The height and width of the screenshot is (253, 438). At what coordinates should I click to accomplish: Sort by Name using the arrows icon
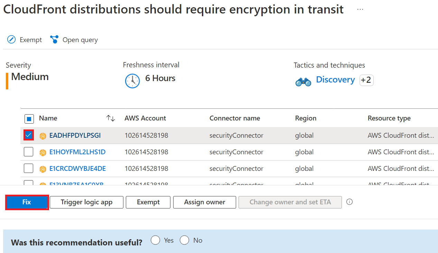pos(111,118)
